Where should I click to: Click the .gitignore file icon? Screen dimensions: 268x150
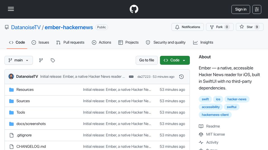[11, 135]
